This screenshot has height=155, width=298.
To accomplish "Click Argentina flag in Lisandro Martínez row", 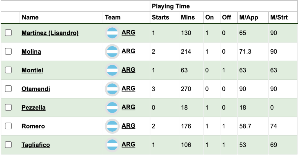I will coord(112,33).
